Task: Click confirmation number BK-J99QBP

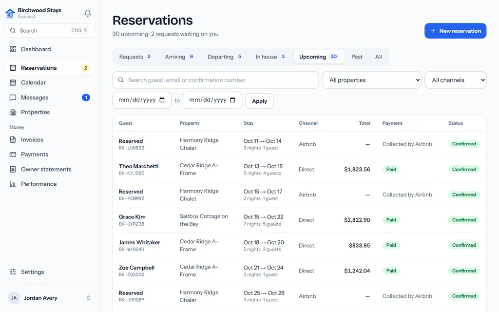Action: click(x=132, y=300)
